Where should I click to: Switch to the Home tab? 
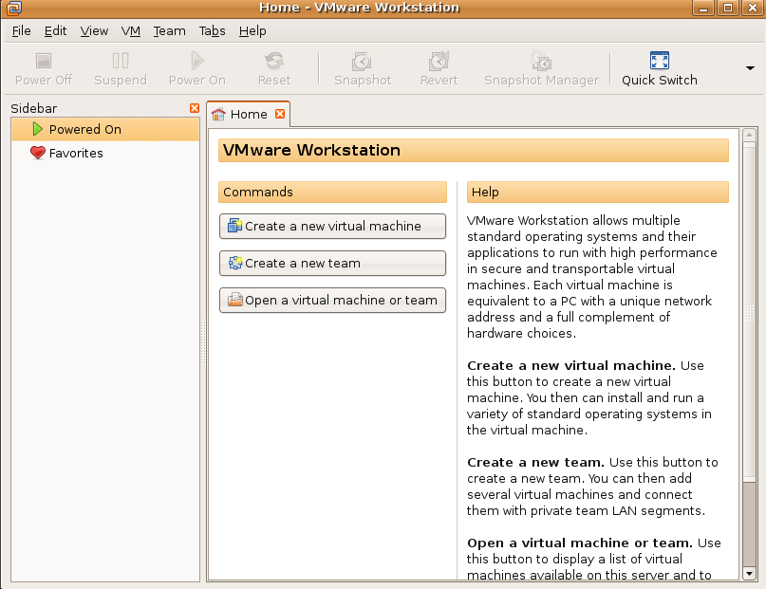pos(248,114)
